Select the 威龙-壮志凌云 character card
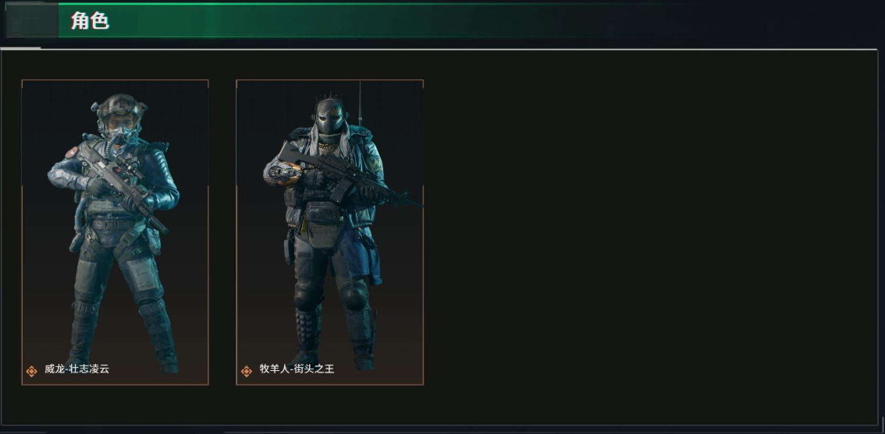Viewport: 885px width, 434px height. tap(116, 232)
